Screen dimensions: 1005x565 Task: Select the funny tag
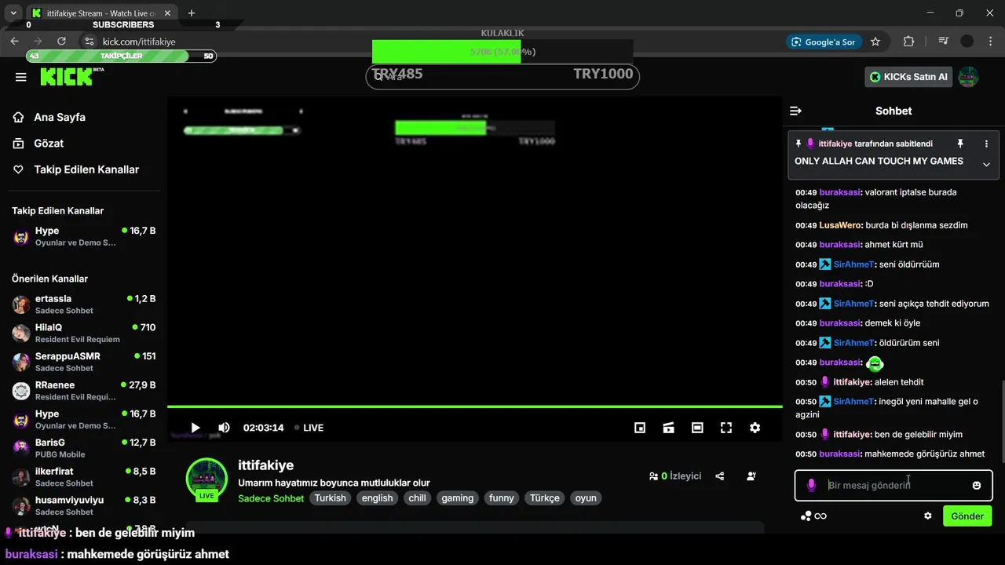point(501,498)
